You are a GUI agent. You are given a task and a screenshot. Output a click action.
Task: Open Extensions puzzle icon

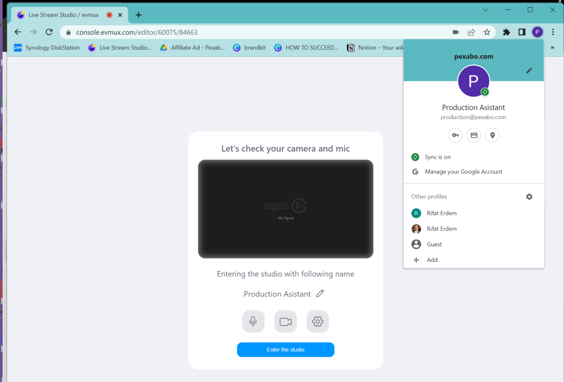[x=507, y=33]
